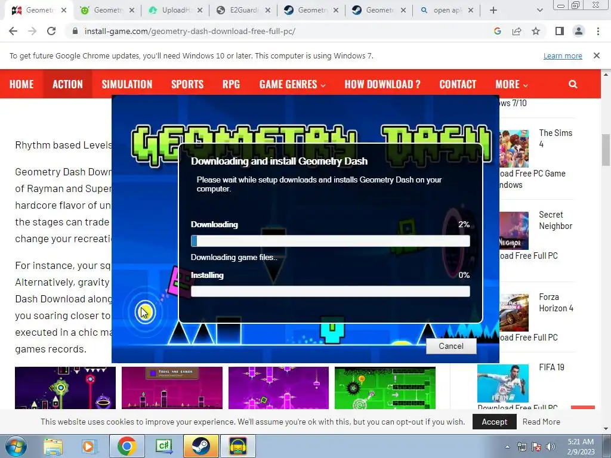Click the Google icon in address bar
Screen dimensions: 611x458
pos(497,31)
